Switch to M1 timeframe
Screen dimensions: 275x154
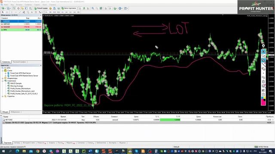[46, 12]
